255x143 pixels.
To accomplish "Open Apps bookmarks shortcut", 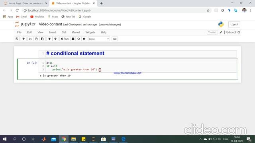I will 8,17.
